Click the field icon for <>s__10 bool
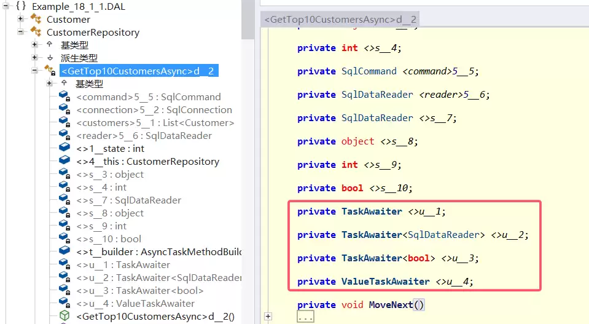 tap(64, 239)
